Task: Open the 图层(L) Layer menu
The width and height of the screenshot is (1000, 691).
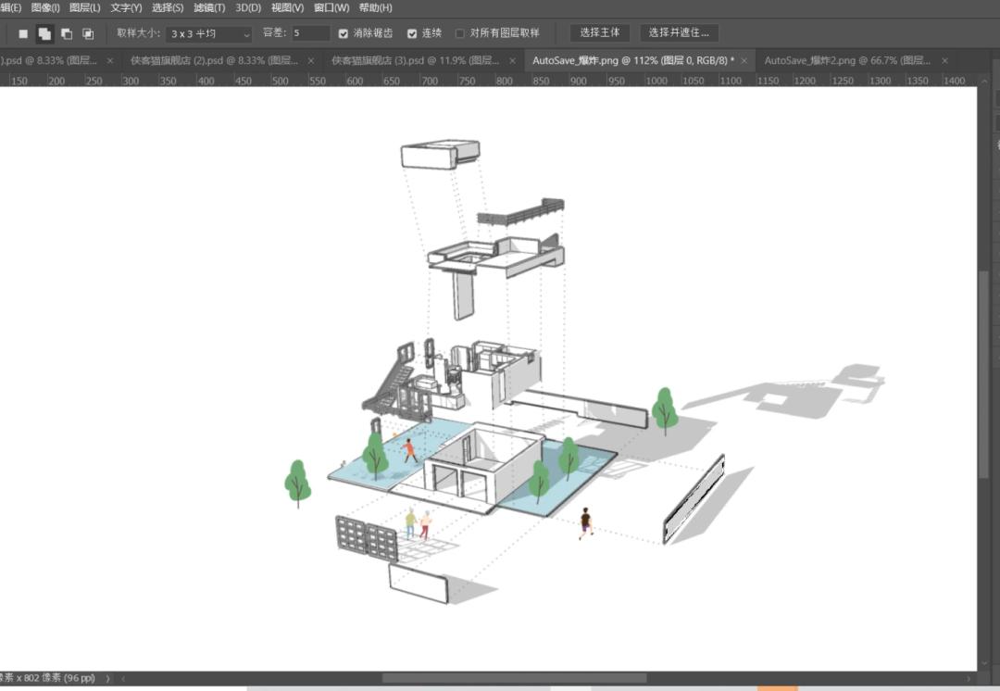Action: (85, 7)
